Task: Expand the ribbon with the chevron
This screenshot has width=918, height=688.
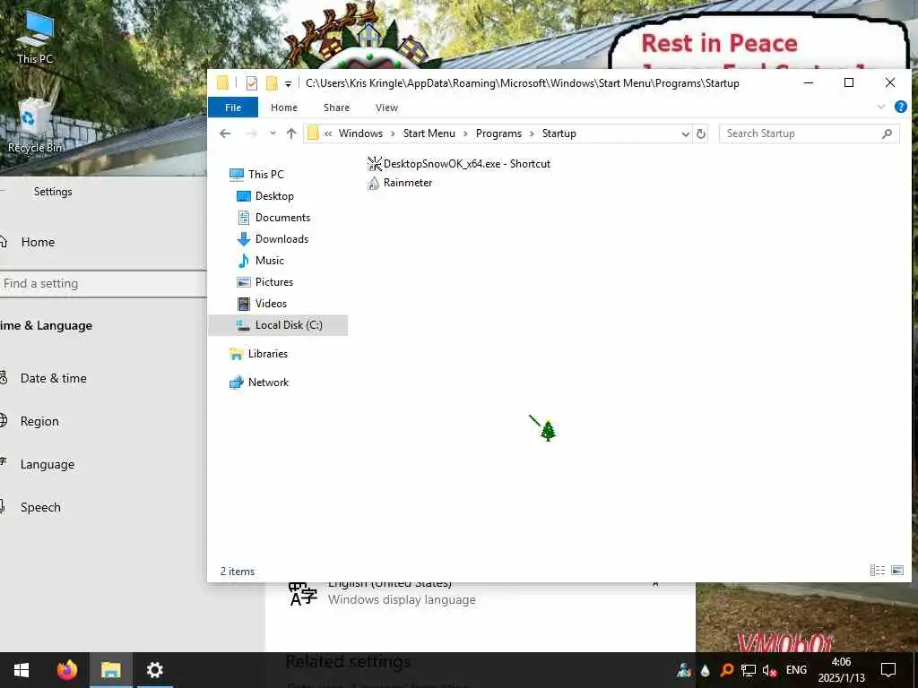Action: pos(880,107)
